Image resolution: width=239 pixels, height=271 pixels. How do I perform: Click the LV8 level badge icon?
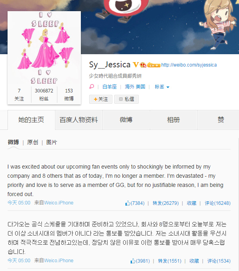(153, 65)
